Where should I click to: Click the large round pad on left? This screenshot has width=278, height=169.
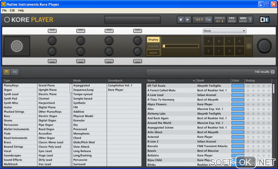click(x=17, y=46)
